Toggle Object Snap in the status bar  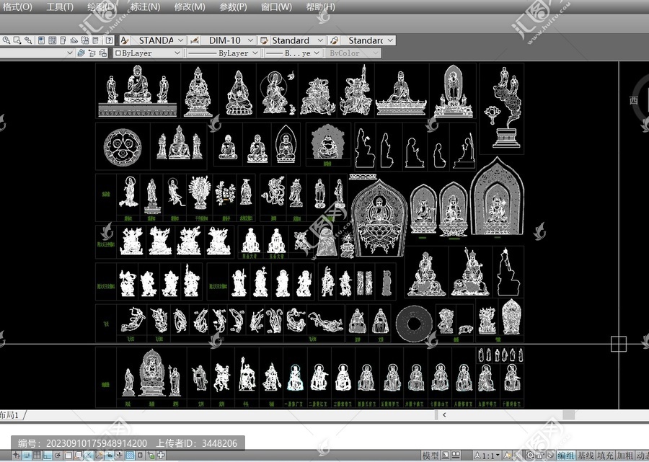[68, 456]
